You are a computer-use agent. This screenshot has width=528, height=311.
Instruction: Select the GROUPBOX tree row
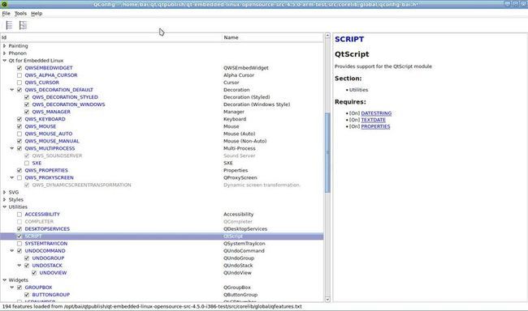click(x=162, y=288)
